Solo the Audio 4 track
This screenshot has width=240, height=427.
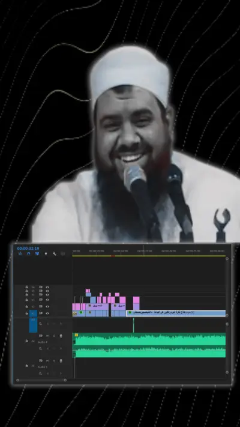54,336
